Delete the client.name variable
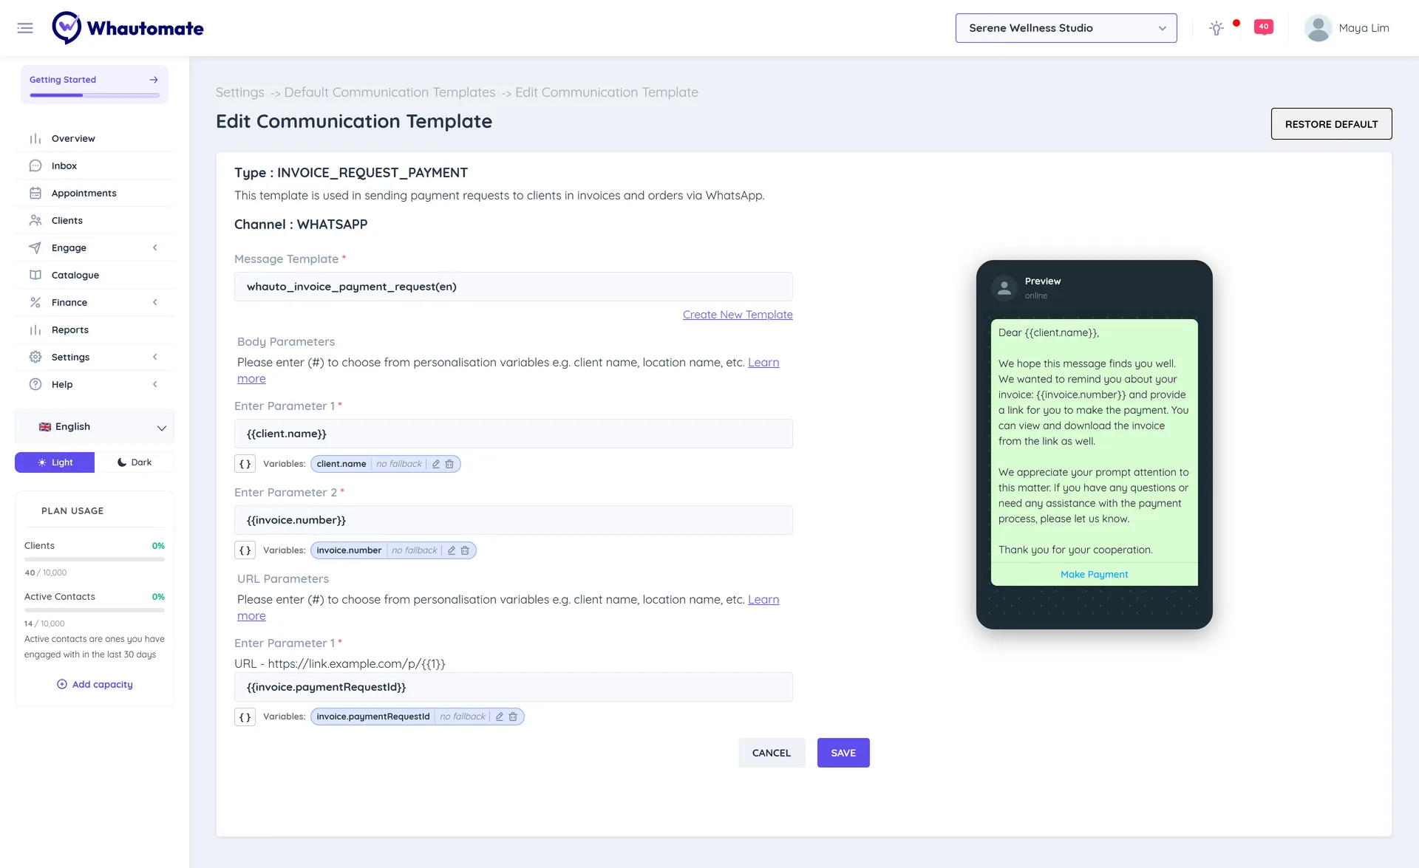This screenshot has height=868, width=1419. (449, 464)
